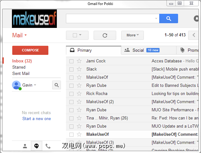Click the Promotions tag icon
201x153 pixels.
(182, 50)
